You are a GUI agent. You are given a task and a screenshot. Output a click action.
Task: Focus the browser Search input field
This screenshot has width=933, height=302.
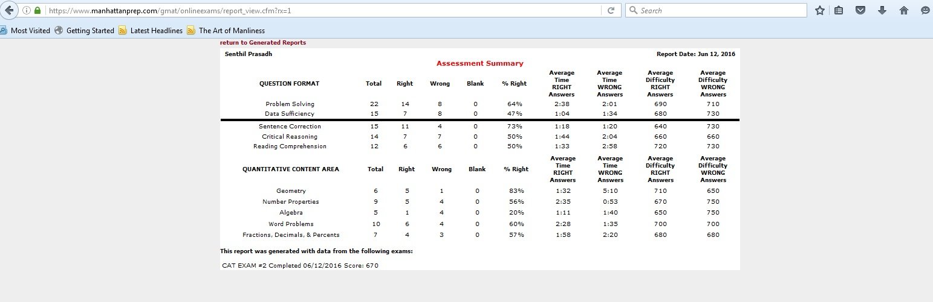click(x=720, y=10)
